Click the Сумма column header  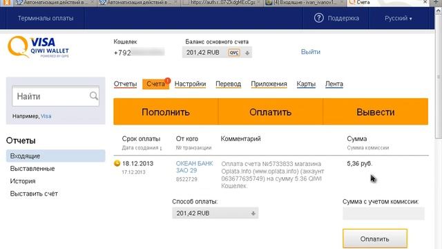357,139
